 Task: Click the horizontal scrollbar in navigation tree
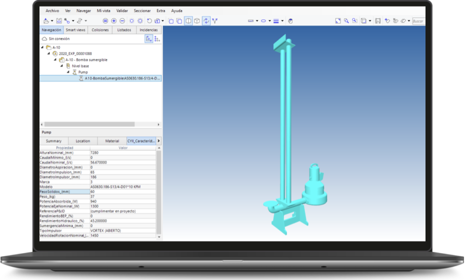(89, 124)
